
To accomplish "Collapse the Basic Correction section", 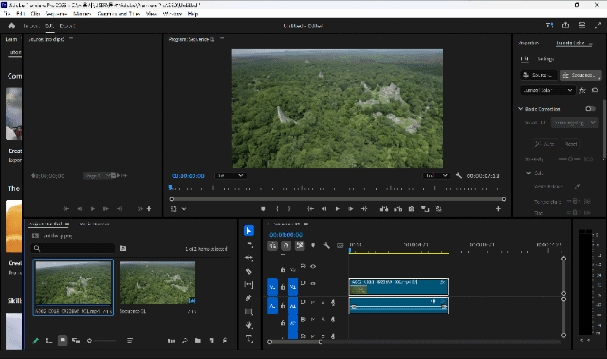I will [521, 109].
